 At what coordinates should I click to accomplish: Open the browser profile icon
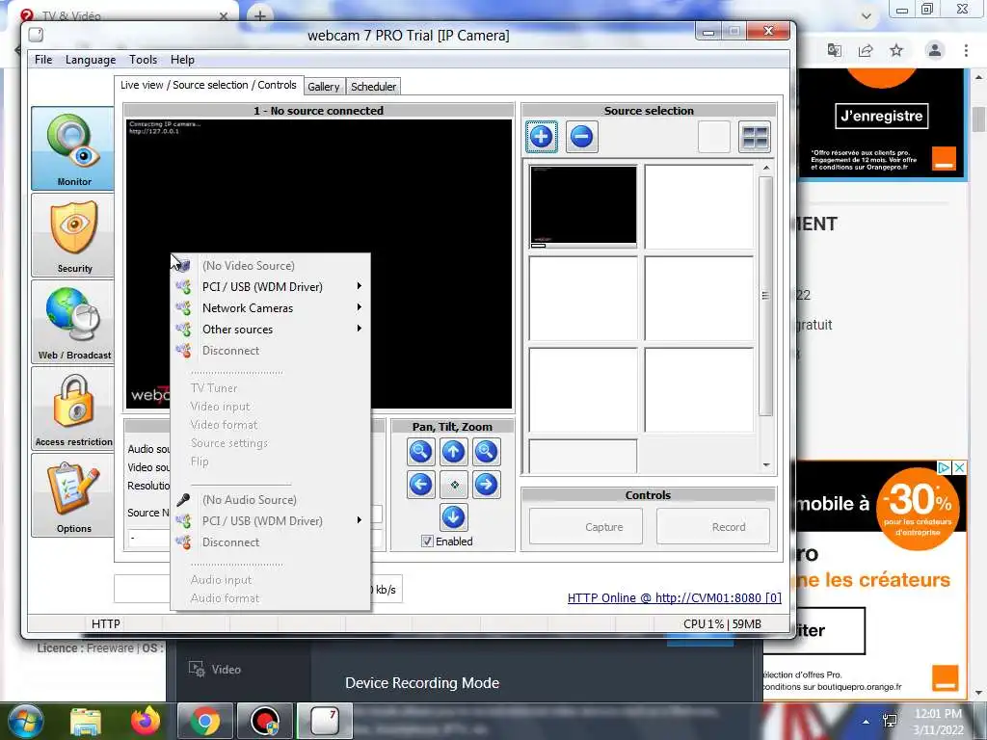click(x=935, y=50)
